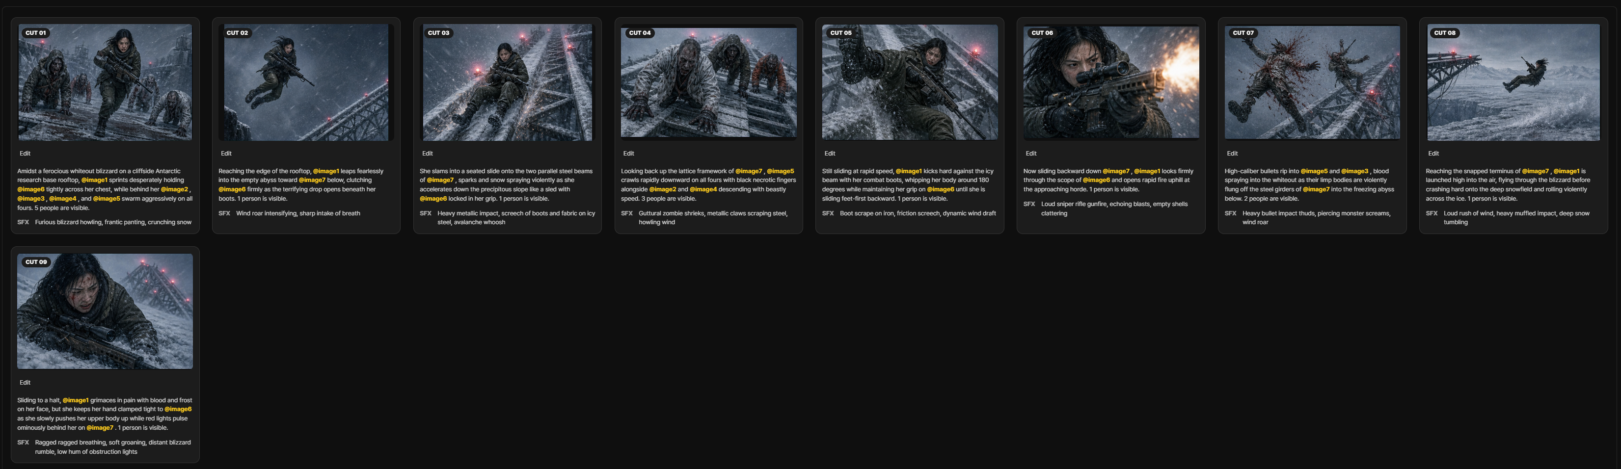1621x469 pixels.
Task: Select the CUT 09 close-up thumbnail
Action: 105,311
